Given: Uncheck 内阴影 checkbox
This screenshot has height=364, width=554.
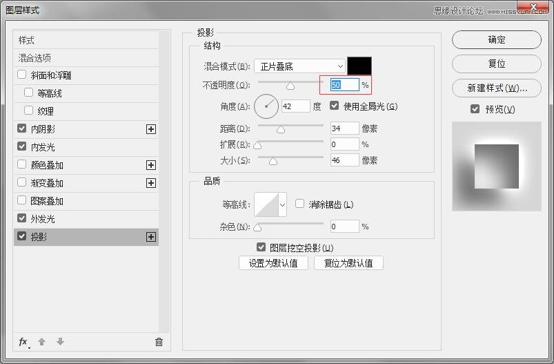Looking at the screenshot, I should click(x=21, y=128).
